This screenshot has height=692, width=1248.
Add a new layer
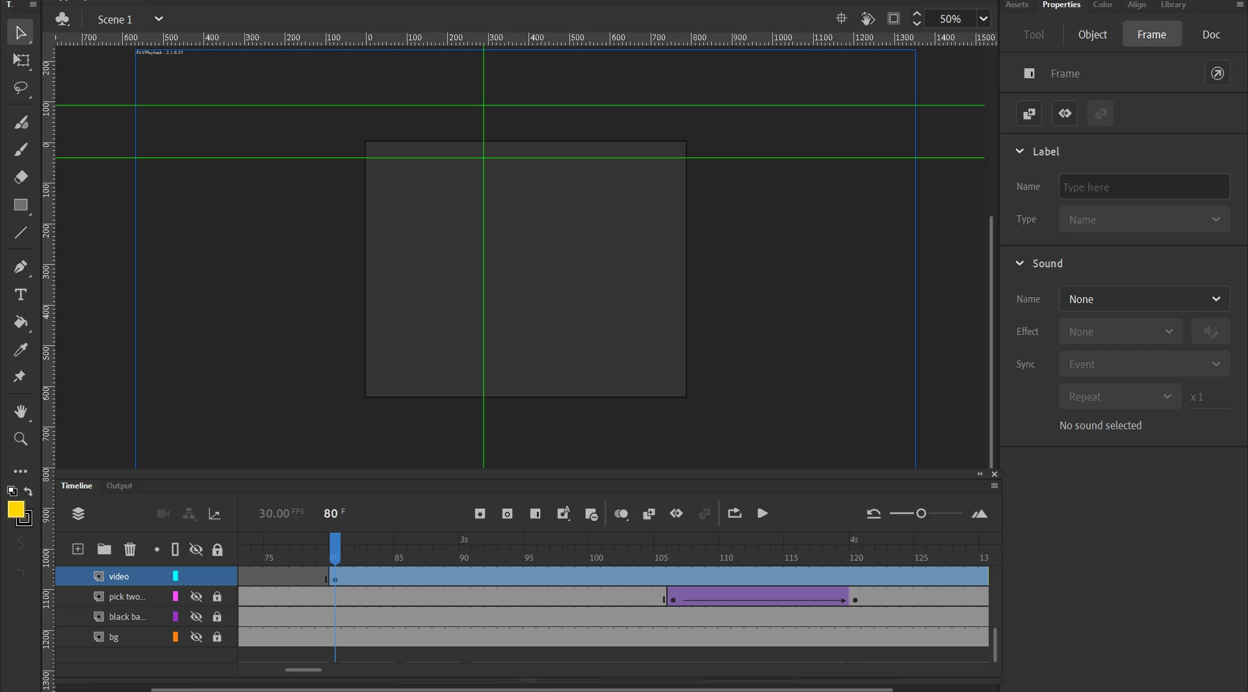(x=78, y=550)
